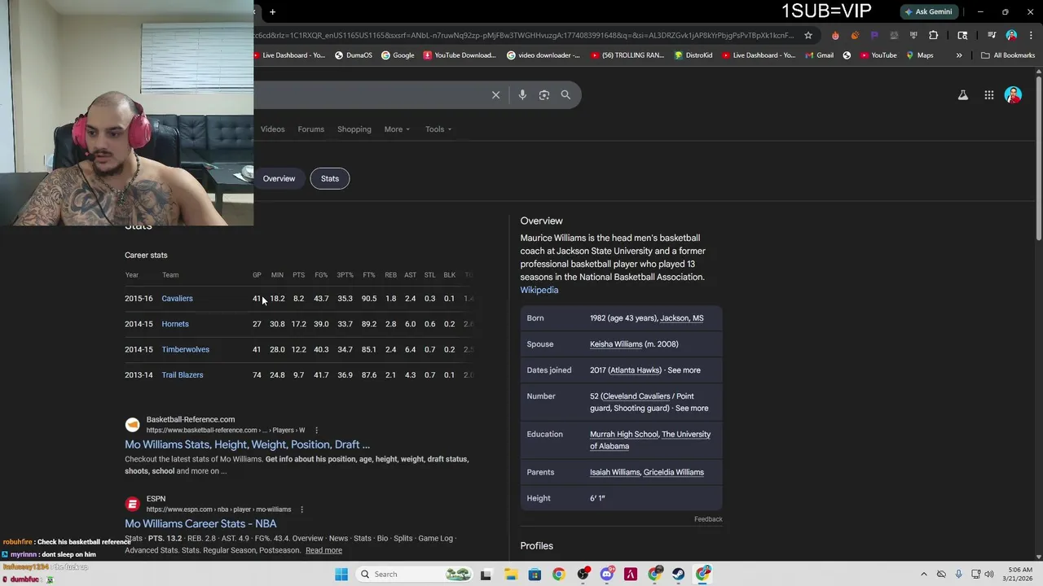Open the Extensions puzzle icon
The image size is (1043, 586).
(x=934, y=35)
